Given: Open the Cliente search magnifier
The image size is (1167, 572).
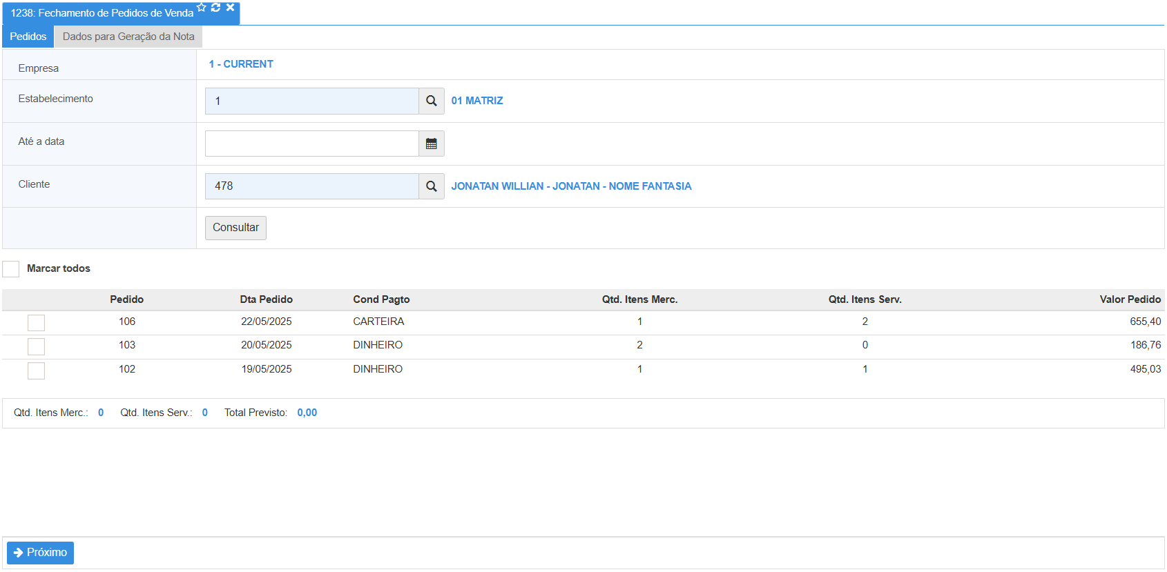Looking at the screenshot, I should coord(432,186).
